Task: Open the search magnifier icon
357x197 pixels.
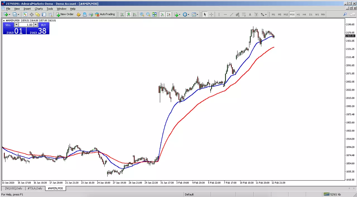Action: tap(345, 14)
